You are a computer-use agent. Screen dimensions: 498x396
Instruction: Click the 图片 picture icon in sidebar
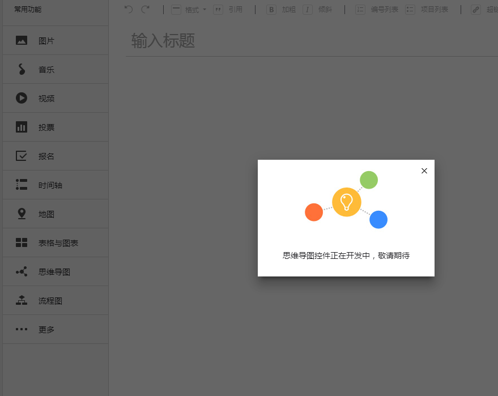tap(22, 40)
